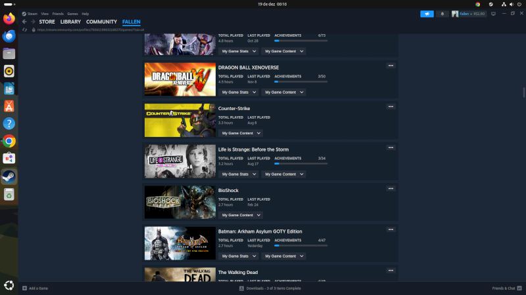Open the three-dot options for BioShock

[391, 188]
